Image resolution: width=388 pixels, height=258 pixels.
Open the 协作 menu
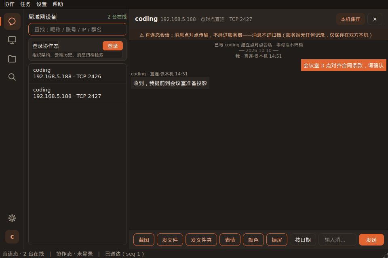tap(9, 4)
